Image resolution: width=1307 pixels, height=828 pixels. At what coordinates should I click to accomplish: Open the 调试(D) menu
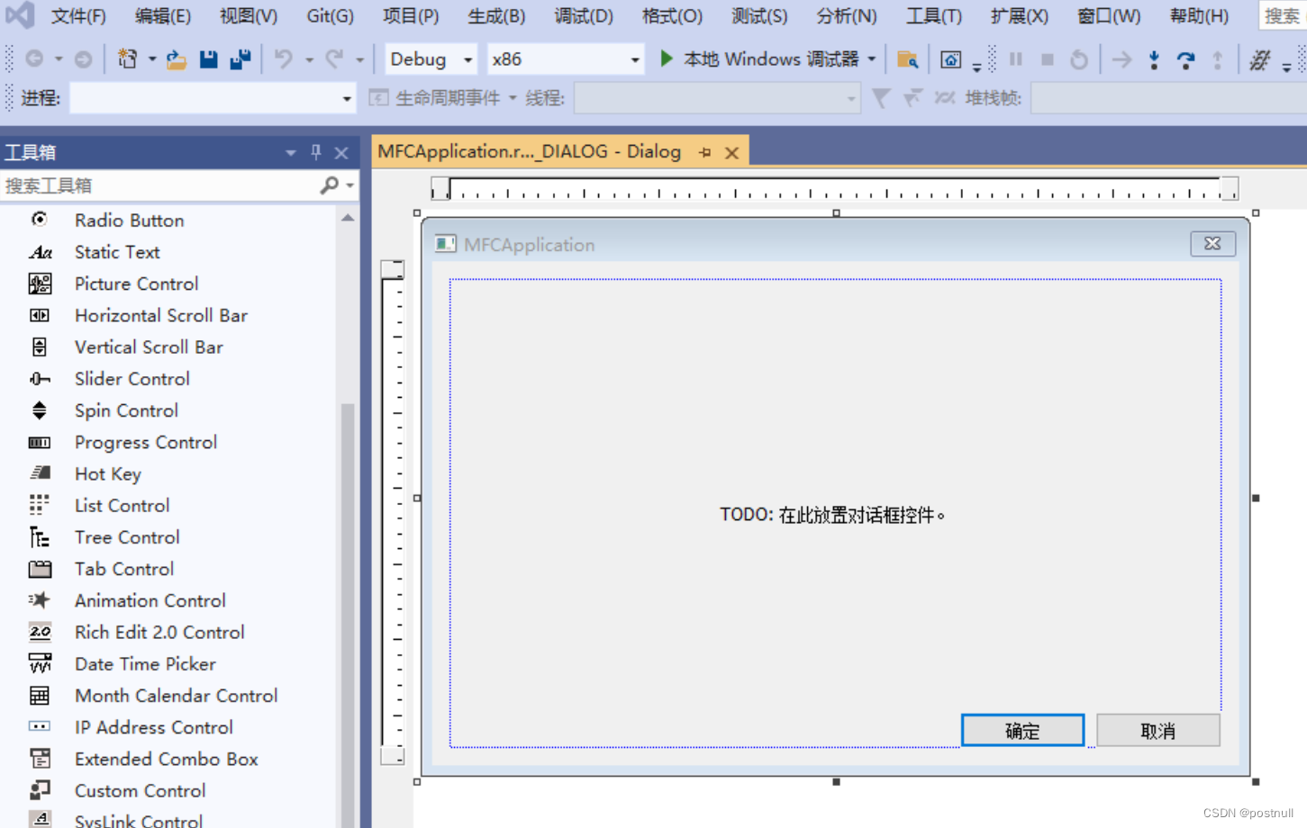[584, 16]
